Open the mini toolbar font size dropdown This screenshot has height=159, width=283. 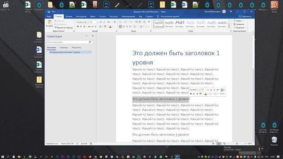click(208, 90)
